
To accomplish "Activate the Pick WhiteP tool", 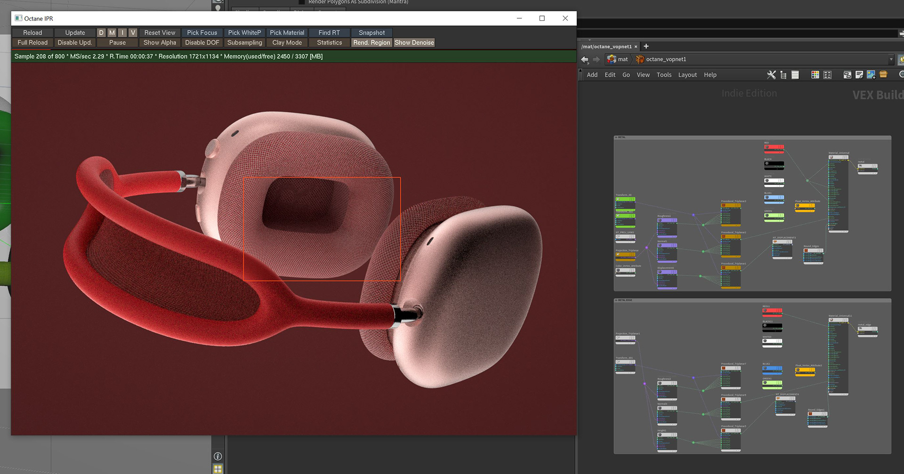I will pos(244,32).
